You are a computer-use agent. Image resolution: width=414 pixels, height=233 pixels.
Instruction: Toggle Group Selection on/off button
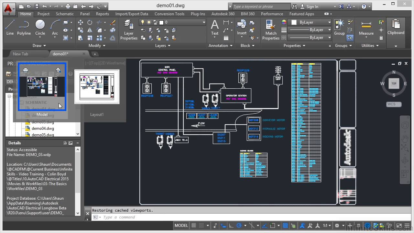(x=350, y=38)
